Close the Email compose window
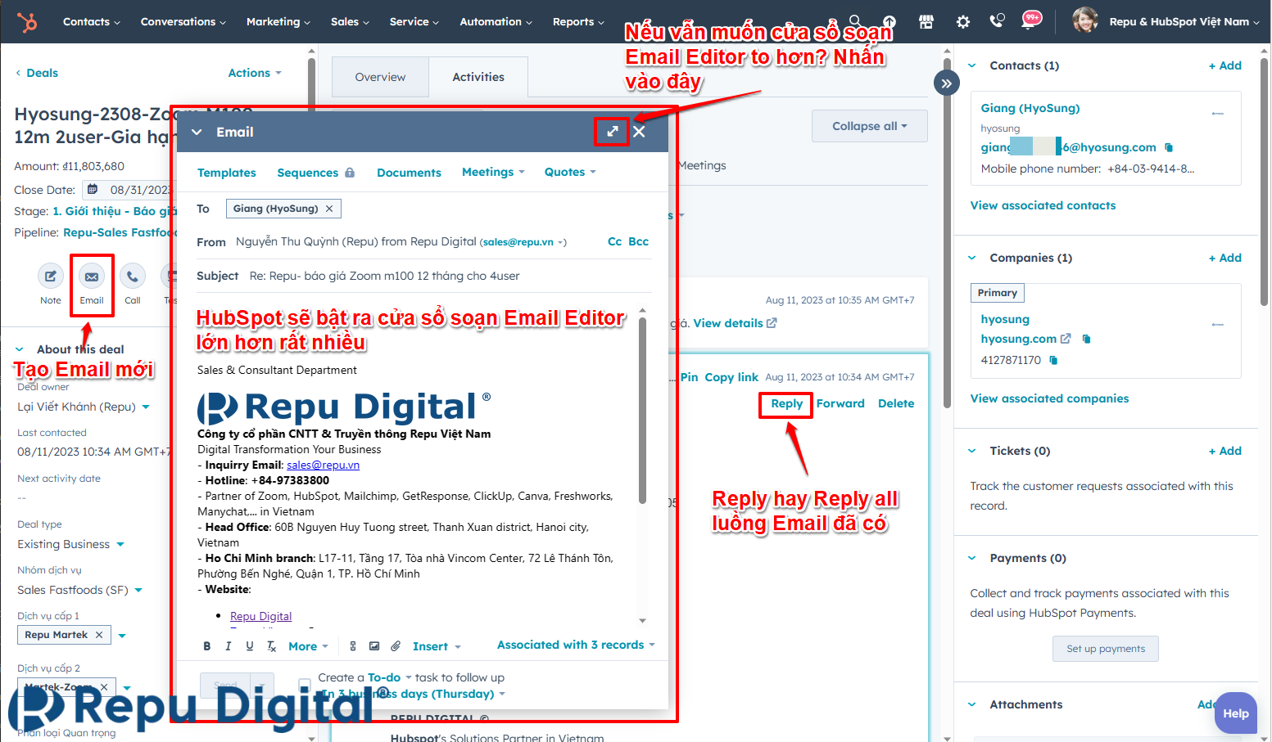Image resolution: width=1272 pixels, height=742 pixels. coord(640,132)
